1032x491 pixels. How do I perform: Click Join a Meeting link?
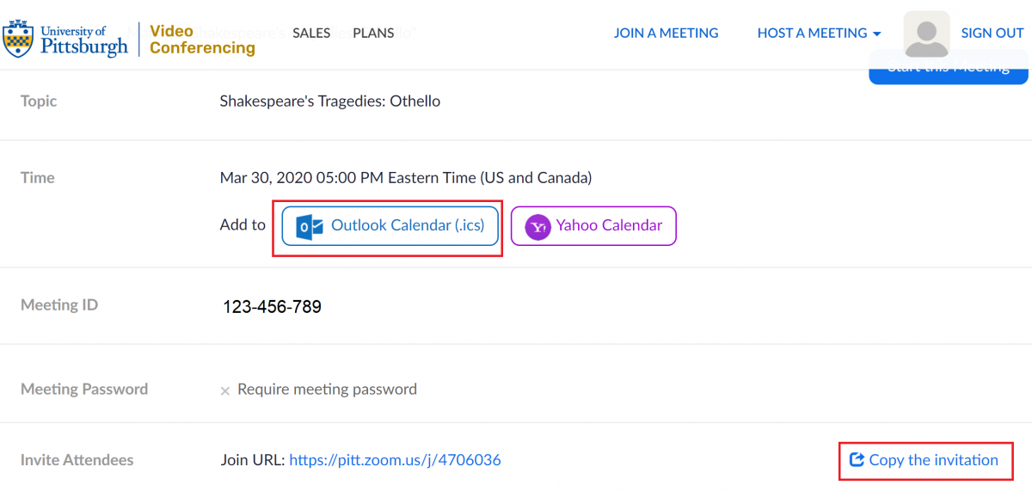coord(666,34)
